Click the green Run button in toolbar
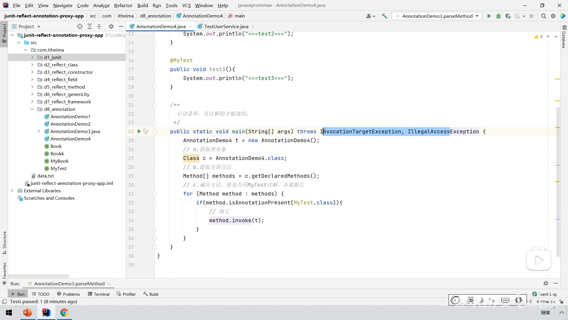Screen dimensions: 568x320 pos(489,16)
